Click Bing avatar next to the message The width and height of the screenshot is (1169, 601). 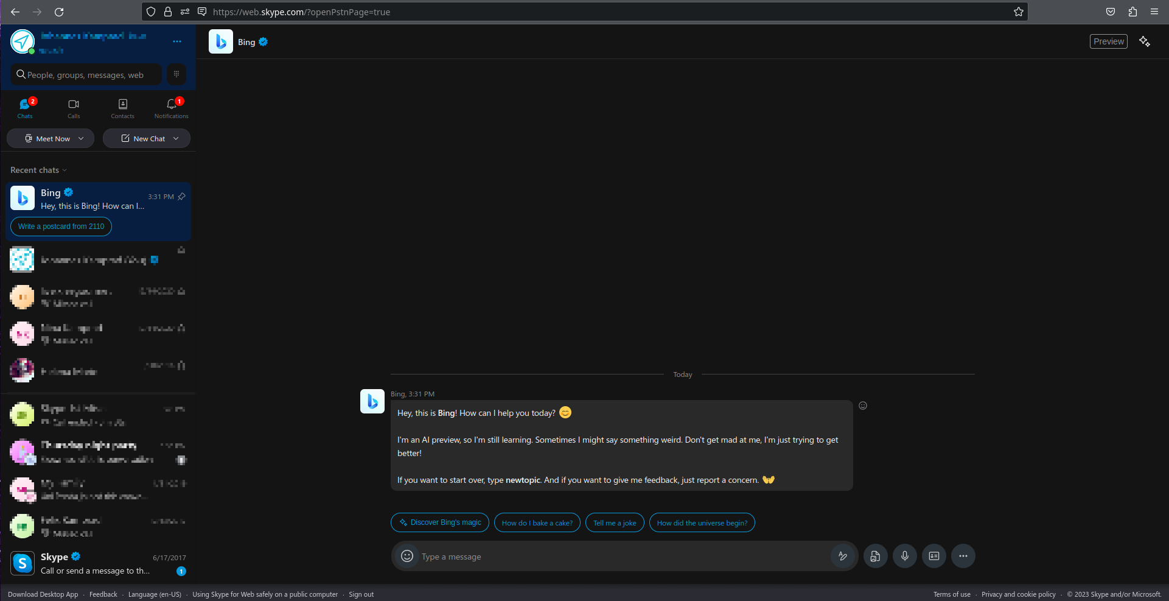coord(372,401)
